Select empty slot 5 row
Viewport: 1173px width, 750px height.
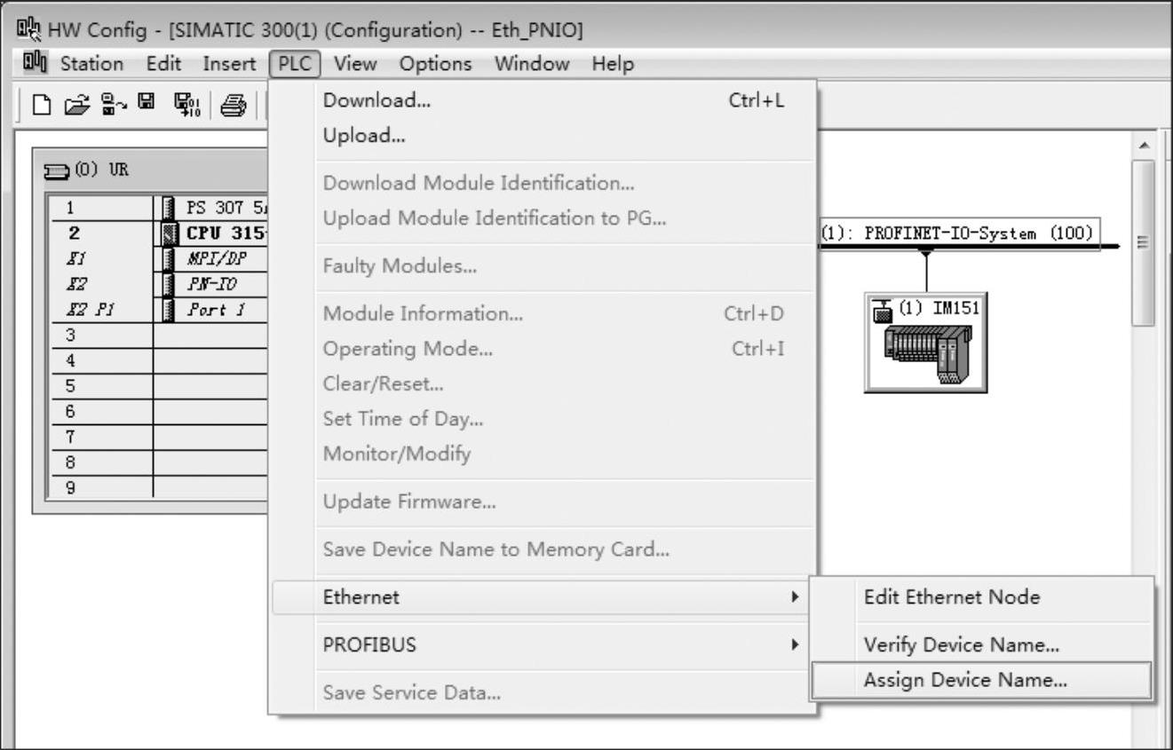(x=158, y=386)
